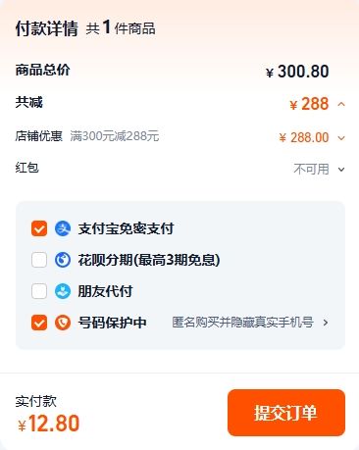Enable the 花呗分期 checkbox
Image resolution: width=359 pixels, height=450 pixels.
coord(39,260)
